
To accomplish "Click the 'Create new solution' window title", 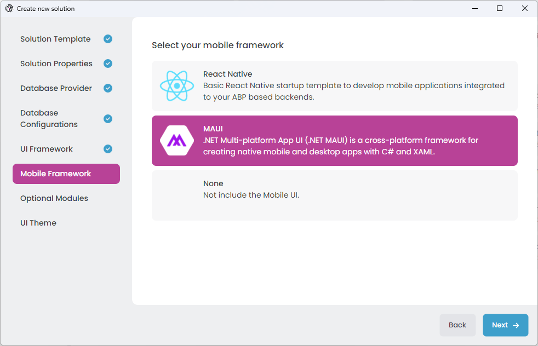I will click(45, 9).
